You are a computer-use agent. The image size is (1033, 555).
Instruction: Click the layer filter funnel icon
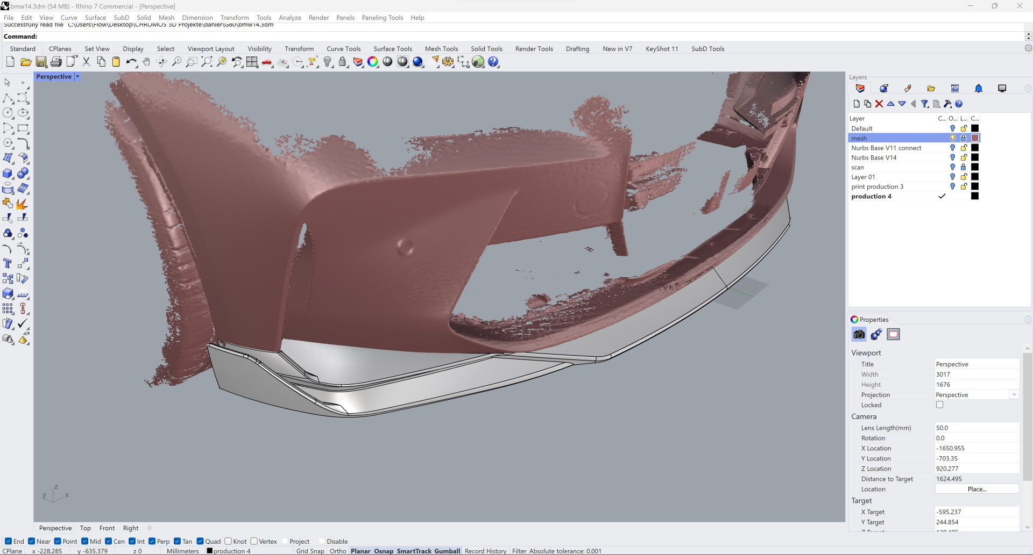point(924,104)
